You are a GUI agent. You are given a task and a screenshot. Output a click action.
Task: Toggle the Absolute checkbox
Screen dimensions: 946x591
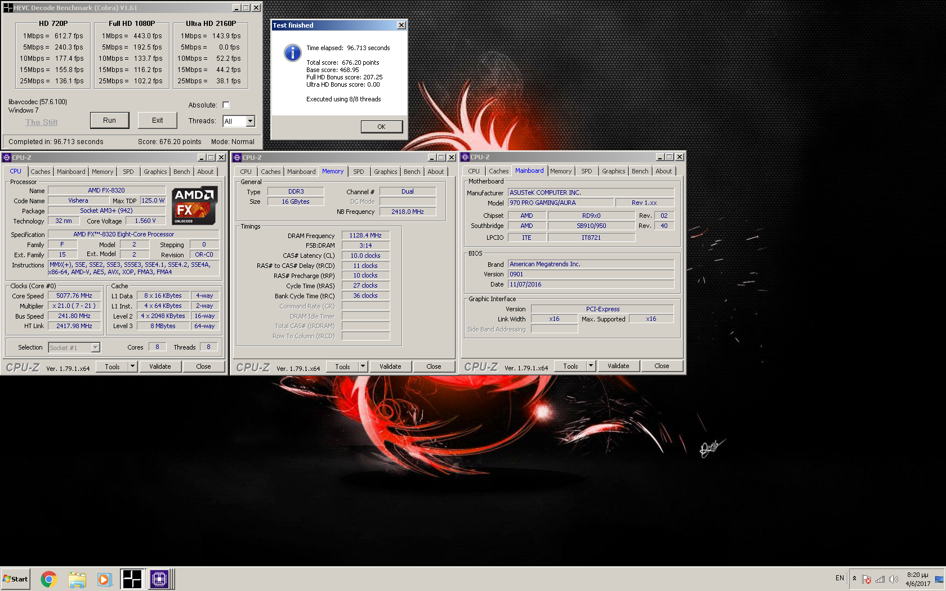(x=226, y=105)
